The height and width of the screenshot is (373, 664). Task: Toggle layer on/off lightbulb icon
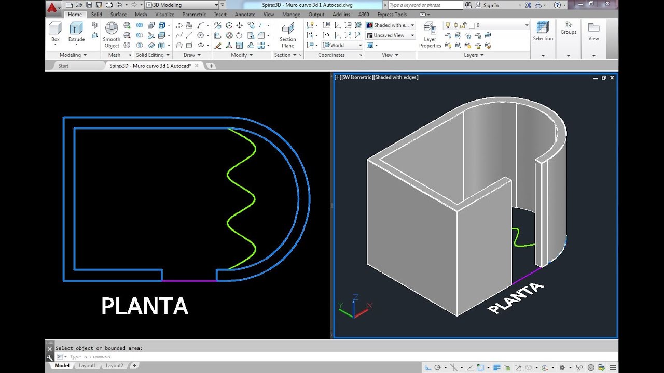coord(448,25)
